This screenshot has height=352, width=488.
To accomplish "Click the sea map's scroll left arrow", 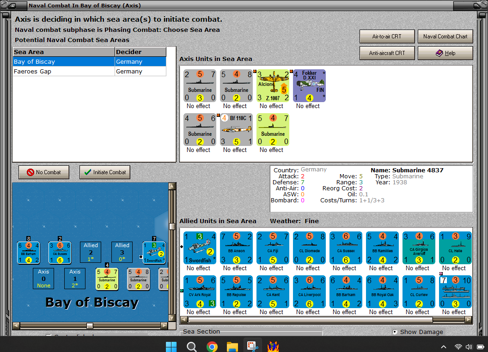I will click(x=16, y=326).
